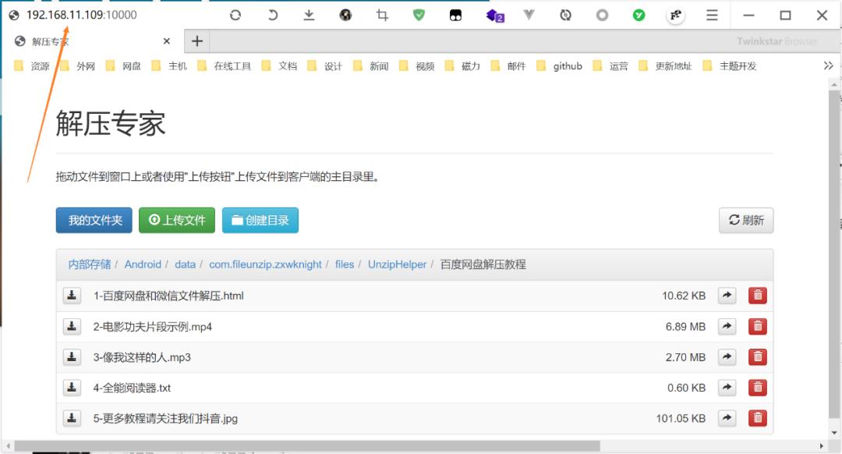
Task: Click the panda-style extension icon in toolbar
Action: [x=457, y=15]
